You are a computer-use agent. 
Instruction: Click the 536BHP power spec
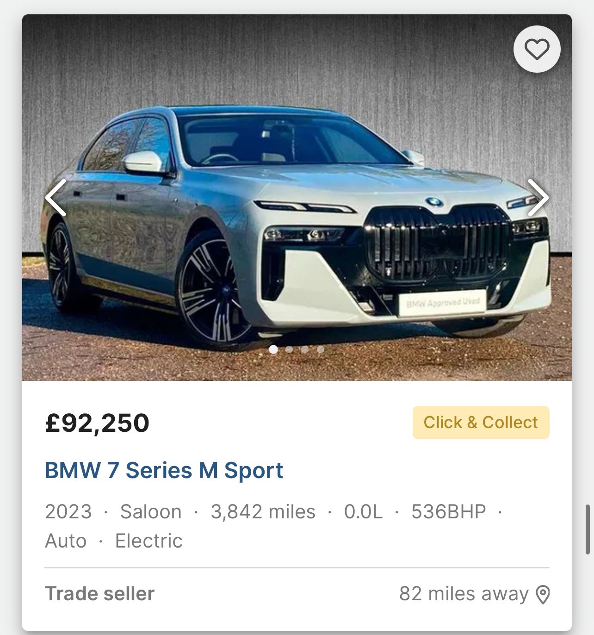point(448,512)
